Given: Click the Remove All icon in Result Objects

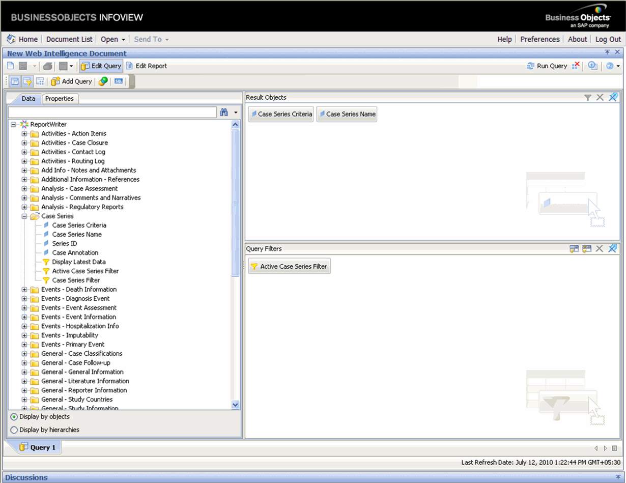Looking at the screenshot, I should click(x=613, y=97).
